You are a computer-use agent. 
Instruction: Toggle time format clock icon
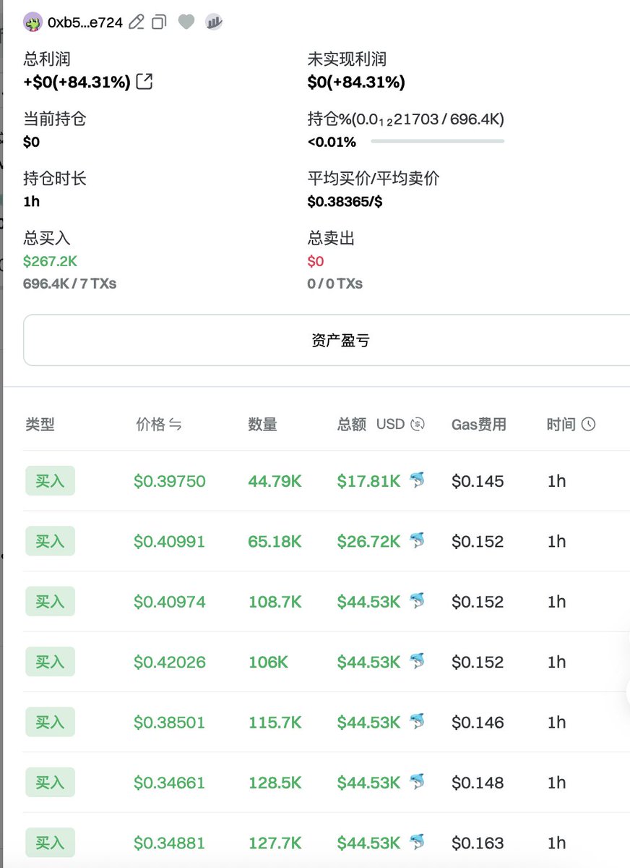(x=588, y=425)
